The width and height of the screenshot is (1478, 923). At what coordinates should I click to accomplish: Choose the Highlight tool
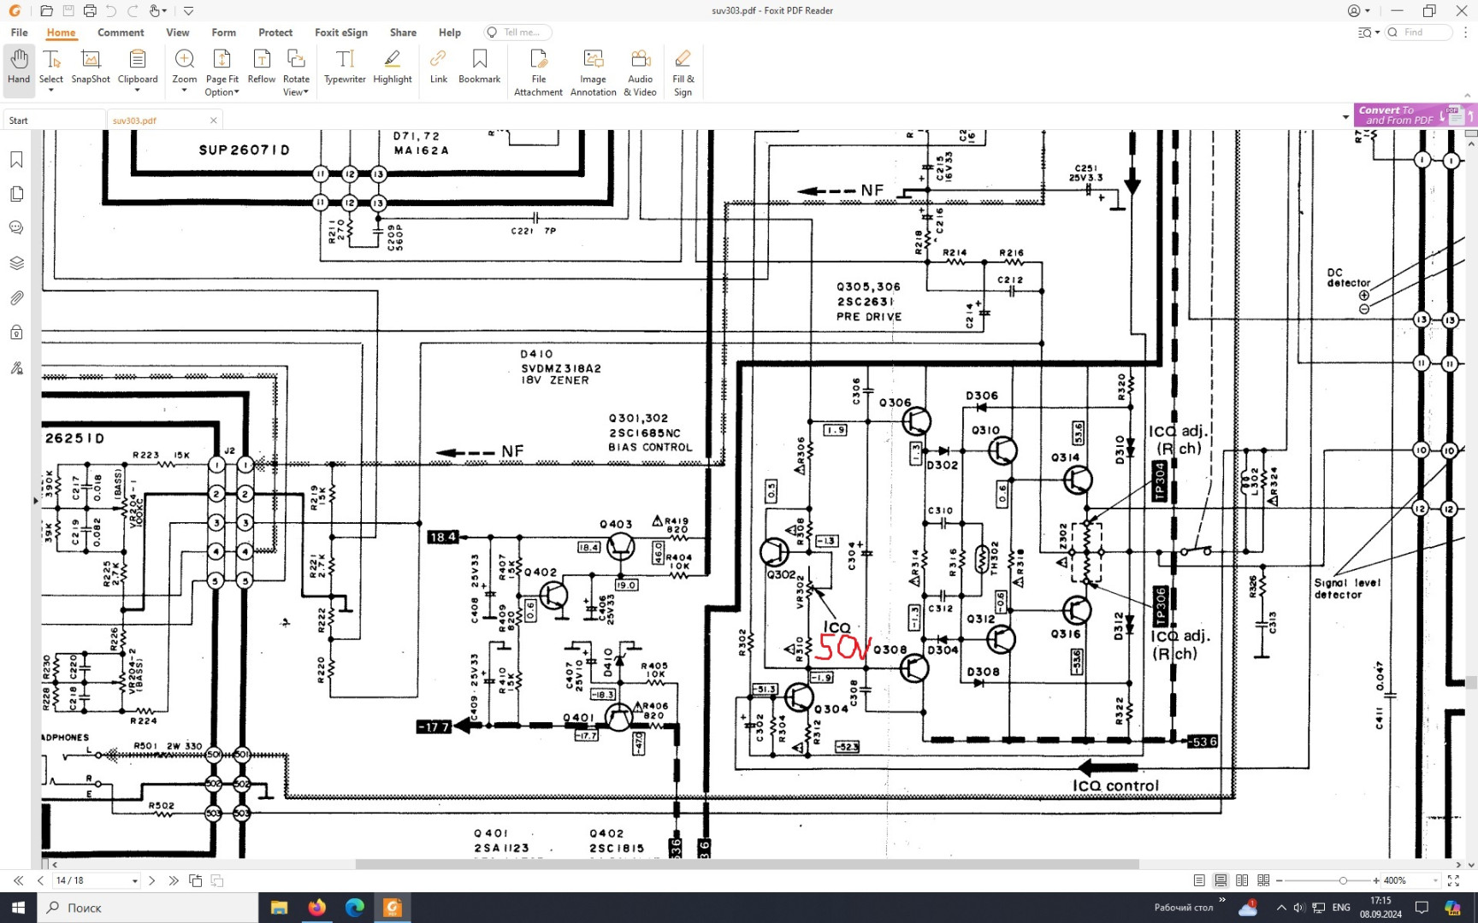pyautogui.click(x=392, y=67)
